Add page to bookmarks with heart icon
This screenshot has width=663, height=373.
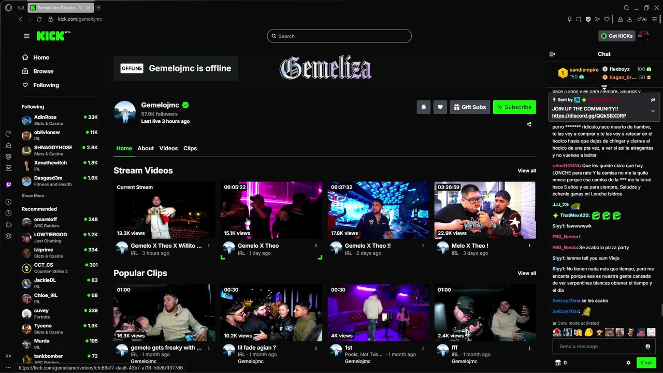click(x=607, y=19)
